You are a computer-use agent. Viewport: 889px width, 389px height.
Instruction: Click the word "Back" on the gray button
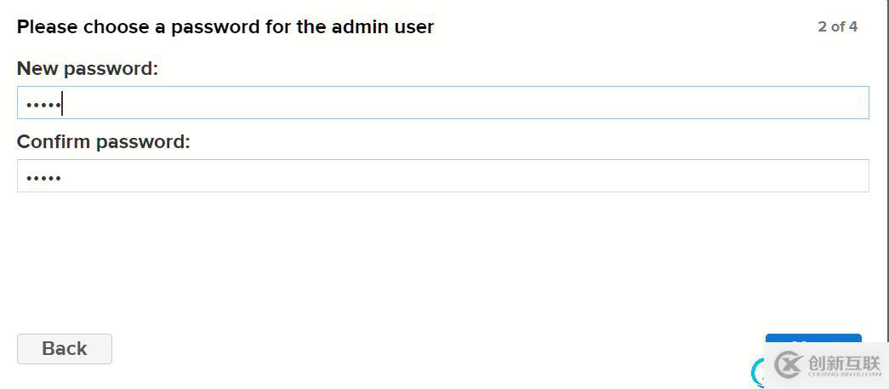point(65,349)
